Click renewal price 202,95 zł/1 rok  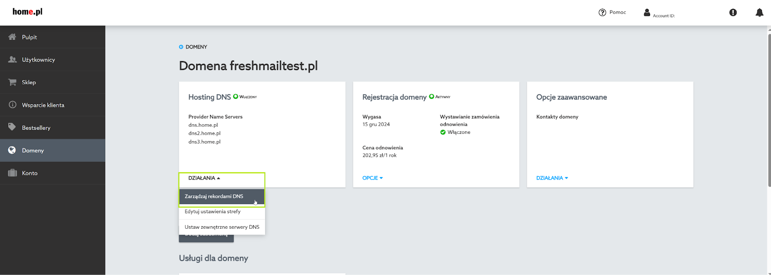379,156
